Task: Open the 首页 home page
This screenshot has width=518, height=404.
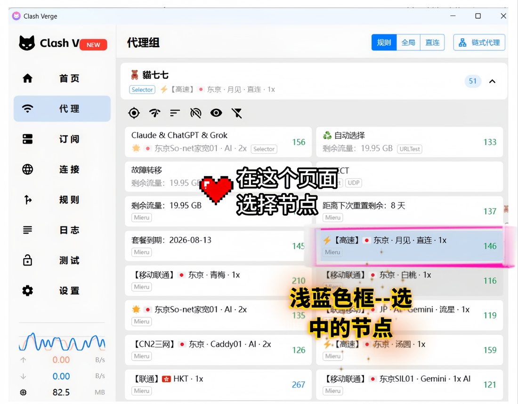Action: pos(62,78)
